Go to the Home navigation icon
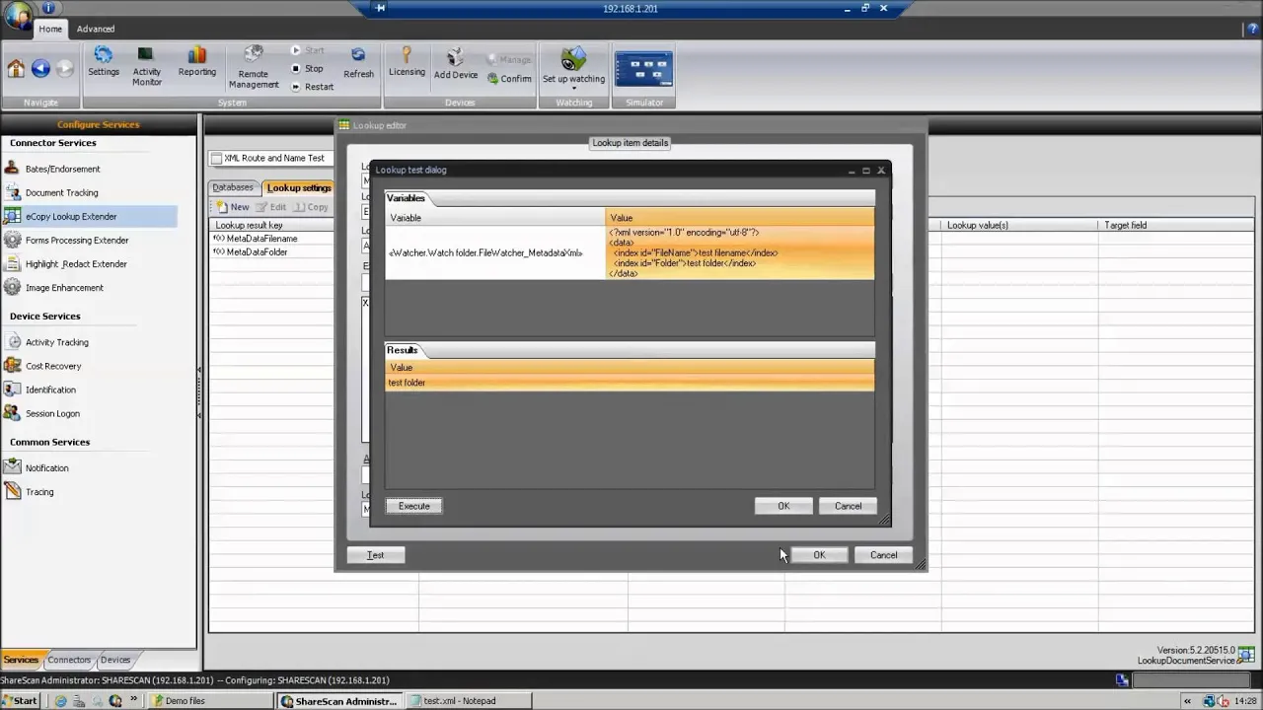 tap(16, 68)
